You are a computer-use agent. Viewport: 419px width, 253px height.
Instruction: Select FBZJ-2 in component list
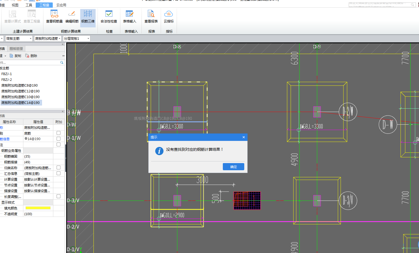pos(7,80)
